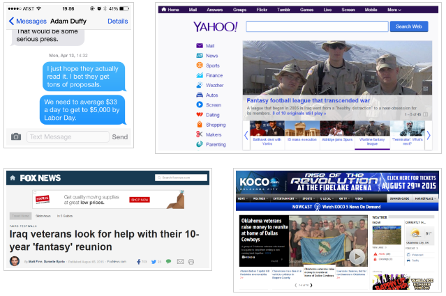Open Video in KOCO nav bar
Screen dimensions: 446x296
[359, 198]
